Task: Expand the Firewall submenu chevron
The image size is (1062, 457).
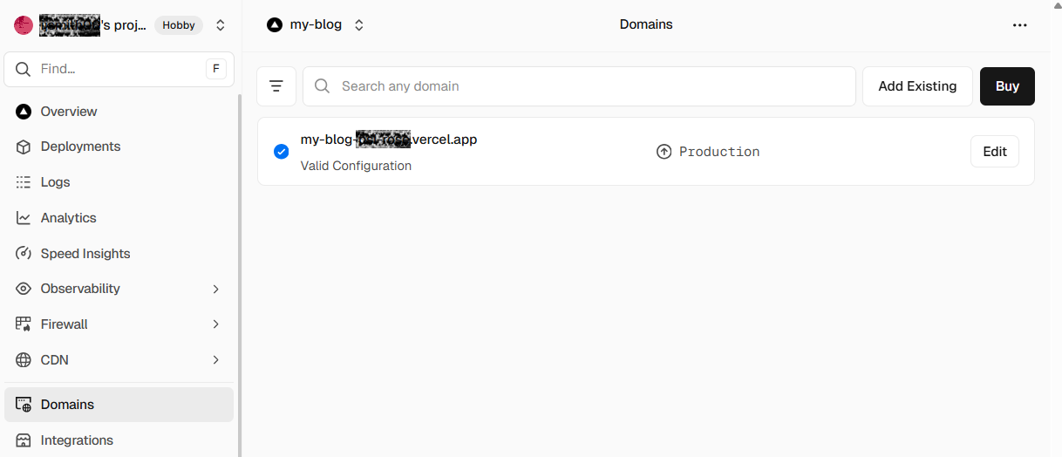Action: pos(216,324)
